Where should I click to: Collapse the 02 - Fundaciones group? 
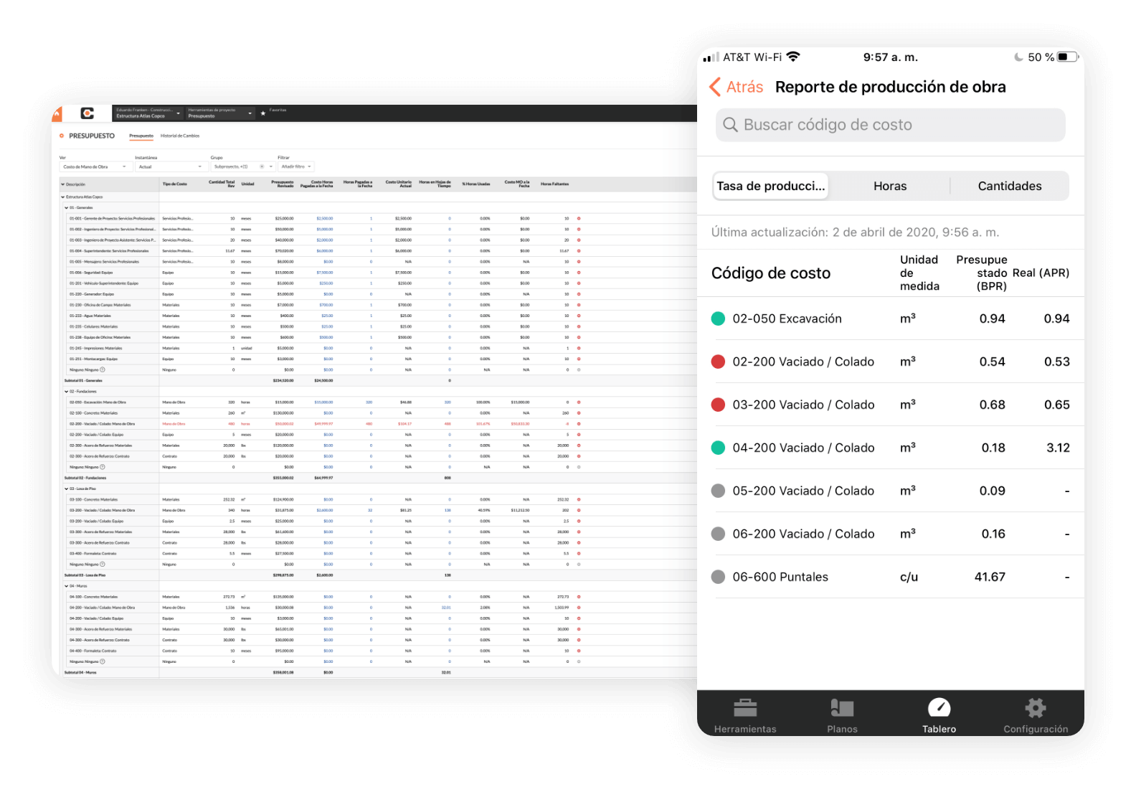66,391
